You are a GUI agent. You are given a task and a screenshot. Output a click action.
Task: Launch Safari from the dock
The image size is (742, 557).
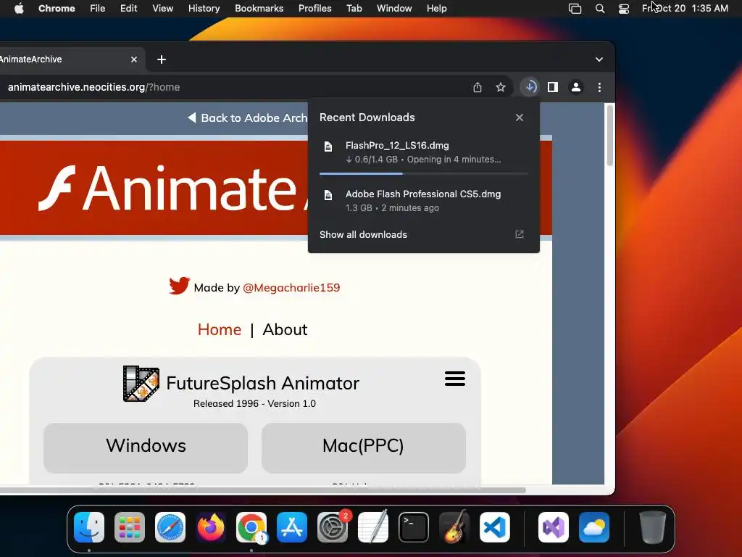(x=170, y=527)
